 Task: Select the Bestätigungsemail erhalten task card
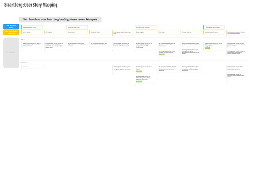pyautogui.click(x=214, y=32)
